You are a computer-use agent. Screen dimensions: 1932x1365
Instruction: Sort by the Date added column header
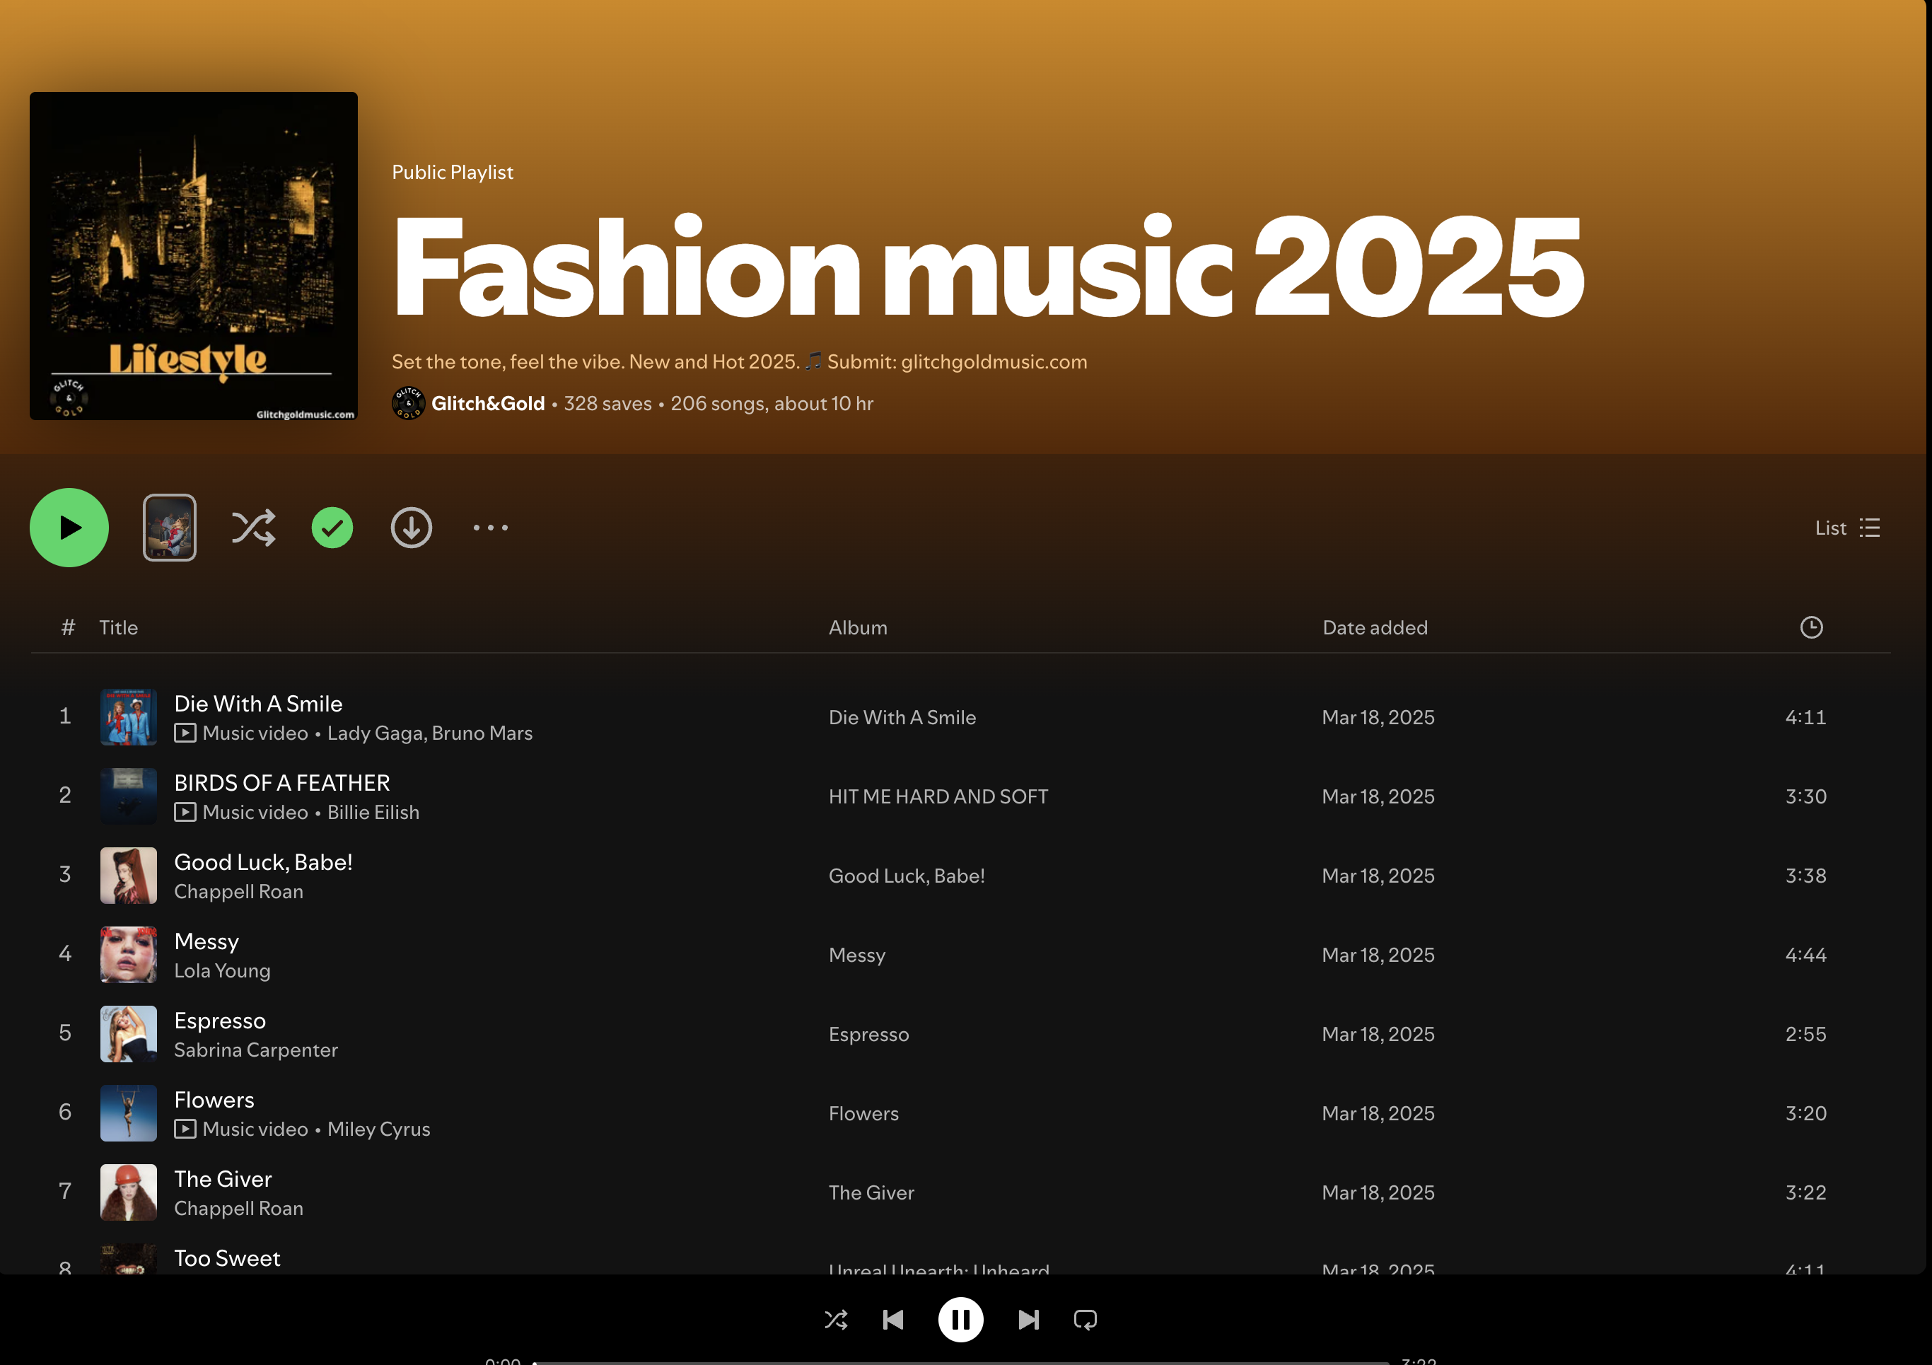coord(1375,628)
